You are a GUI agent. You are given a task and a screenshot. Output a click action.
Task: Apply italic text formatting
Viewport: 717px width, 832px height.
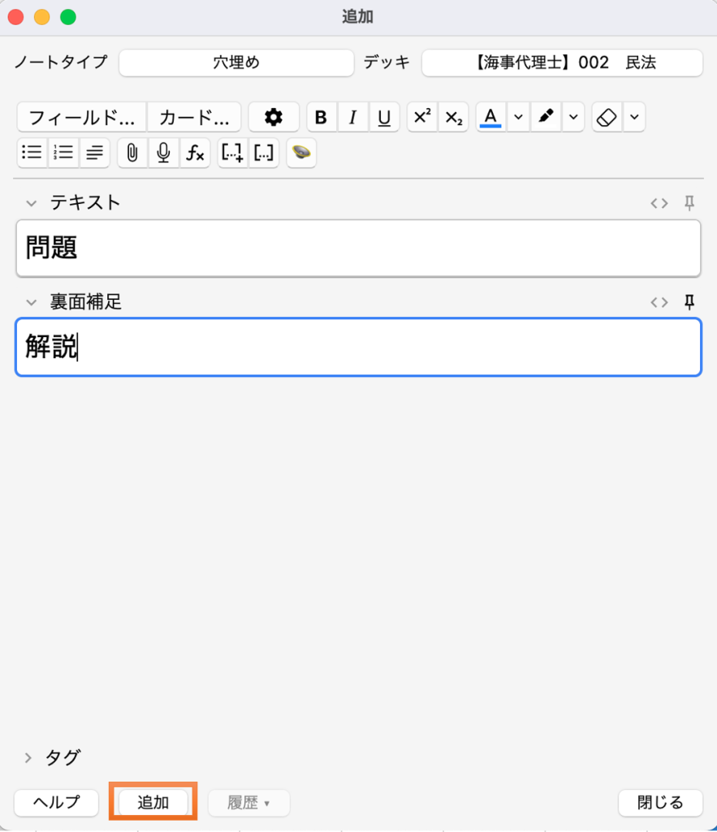click(x=352, y=118)
